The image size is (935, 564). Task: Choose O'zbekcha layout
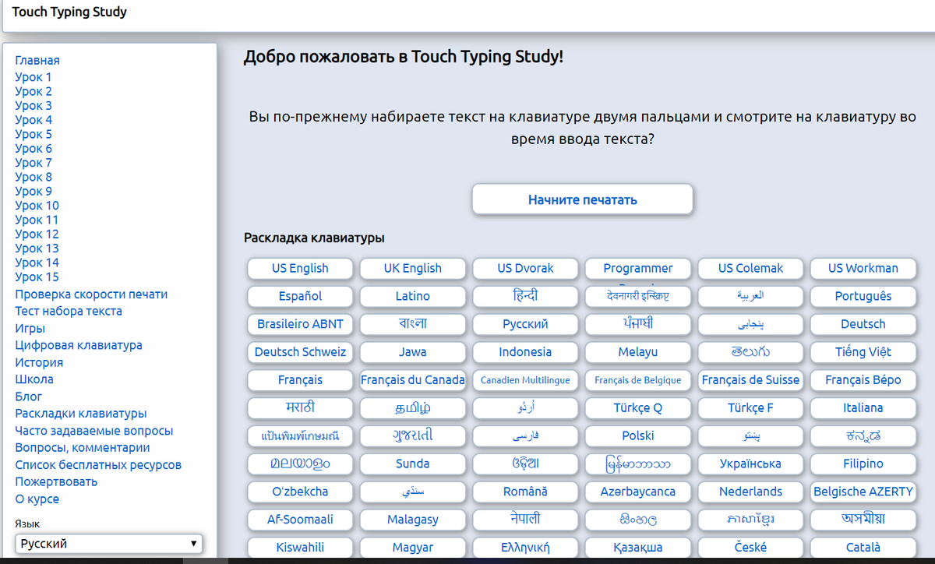(300, 492)
